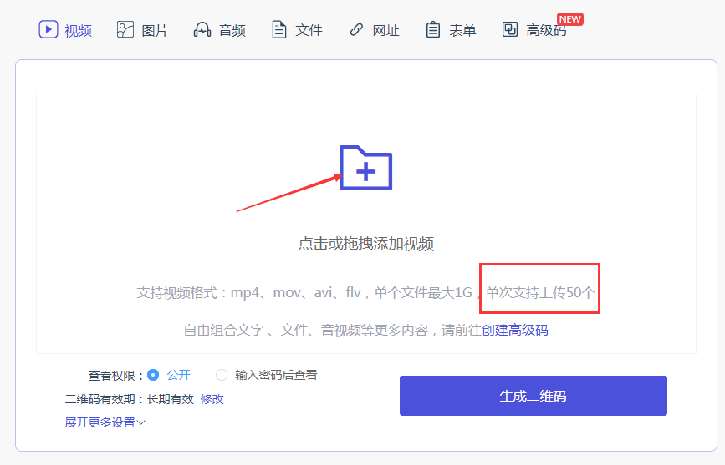The image size is (725, 465).
Task: Select the 公开 radio button
Action: coord(153,375)
